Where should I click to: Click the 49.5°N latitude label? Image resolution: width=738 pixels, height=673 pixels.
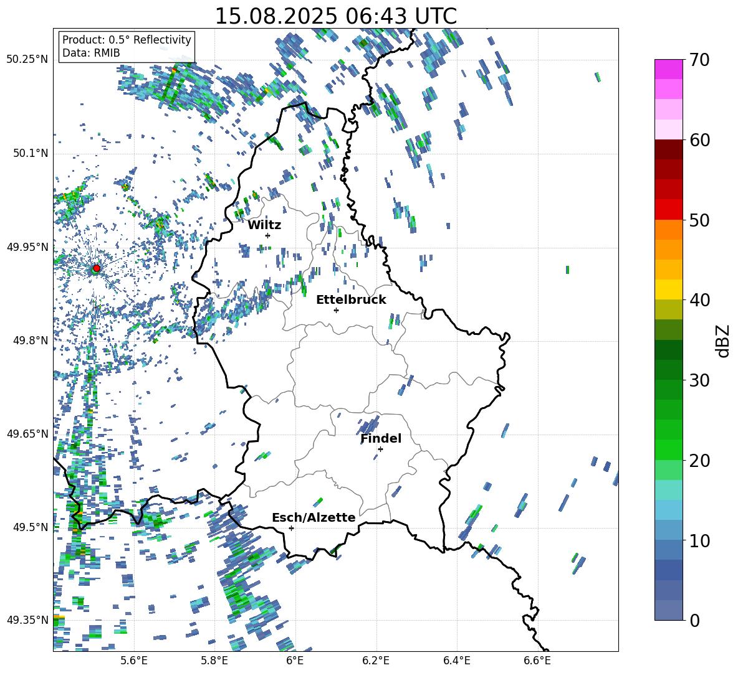click(x=31, y=527)
